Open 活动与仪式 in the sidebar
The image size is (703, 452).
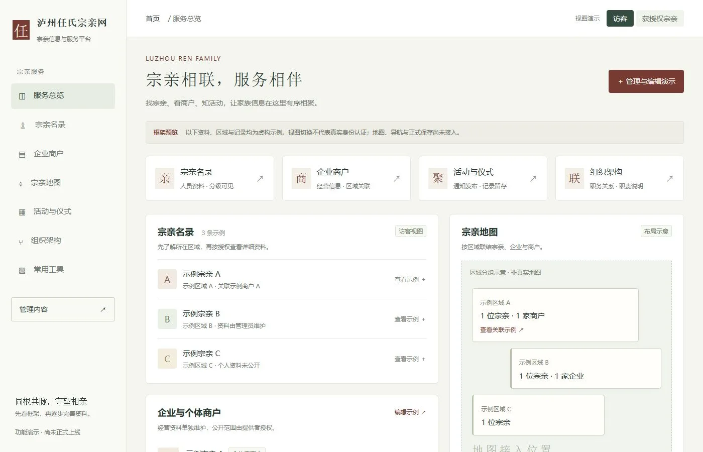(63, 212)
